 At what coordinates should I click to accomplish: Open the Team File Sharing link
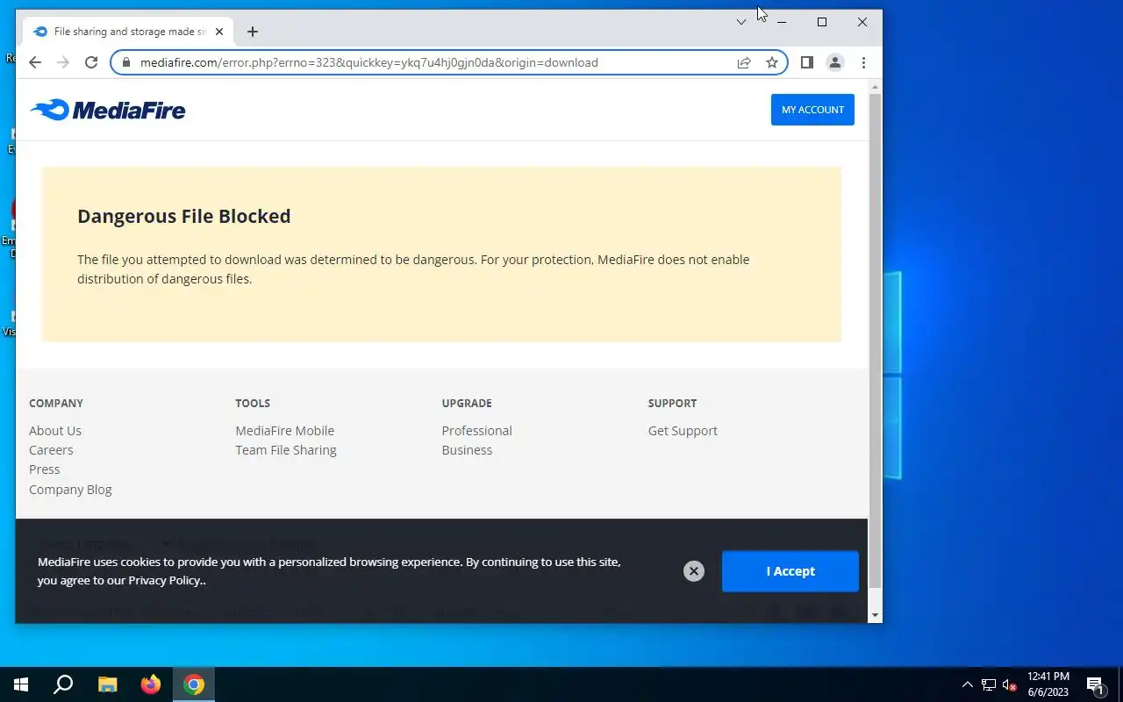click(286, 450)
